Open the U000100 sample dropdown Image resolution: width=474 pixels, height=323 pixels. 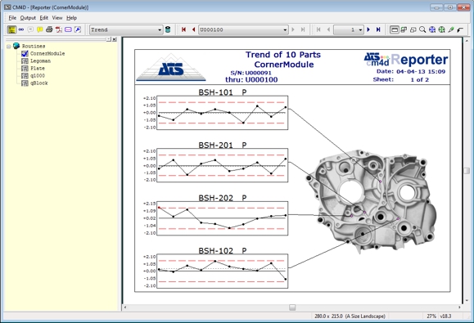click(285, 30)
